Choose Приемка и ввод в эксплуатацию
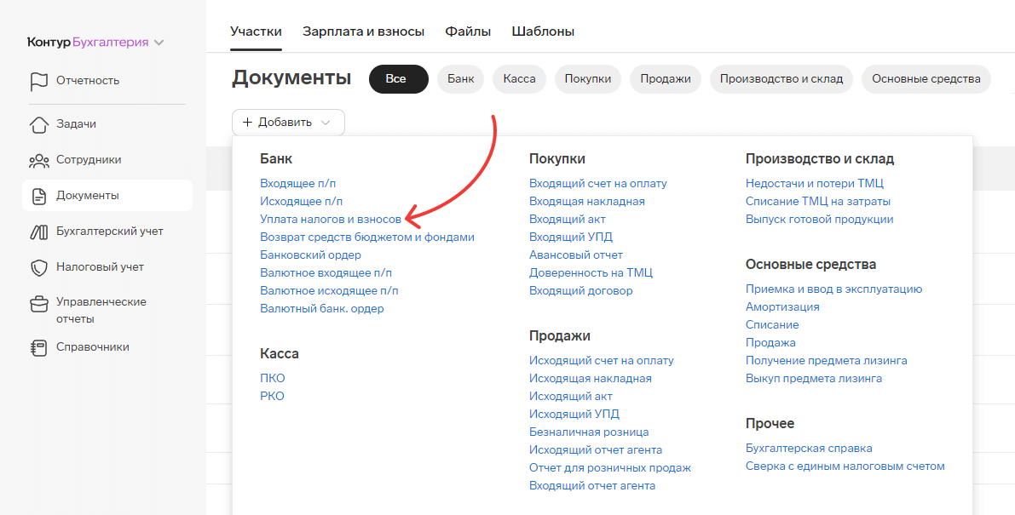The width and height of the screenshot is (1015, 515). [x=833, y=289]
